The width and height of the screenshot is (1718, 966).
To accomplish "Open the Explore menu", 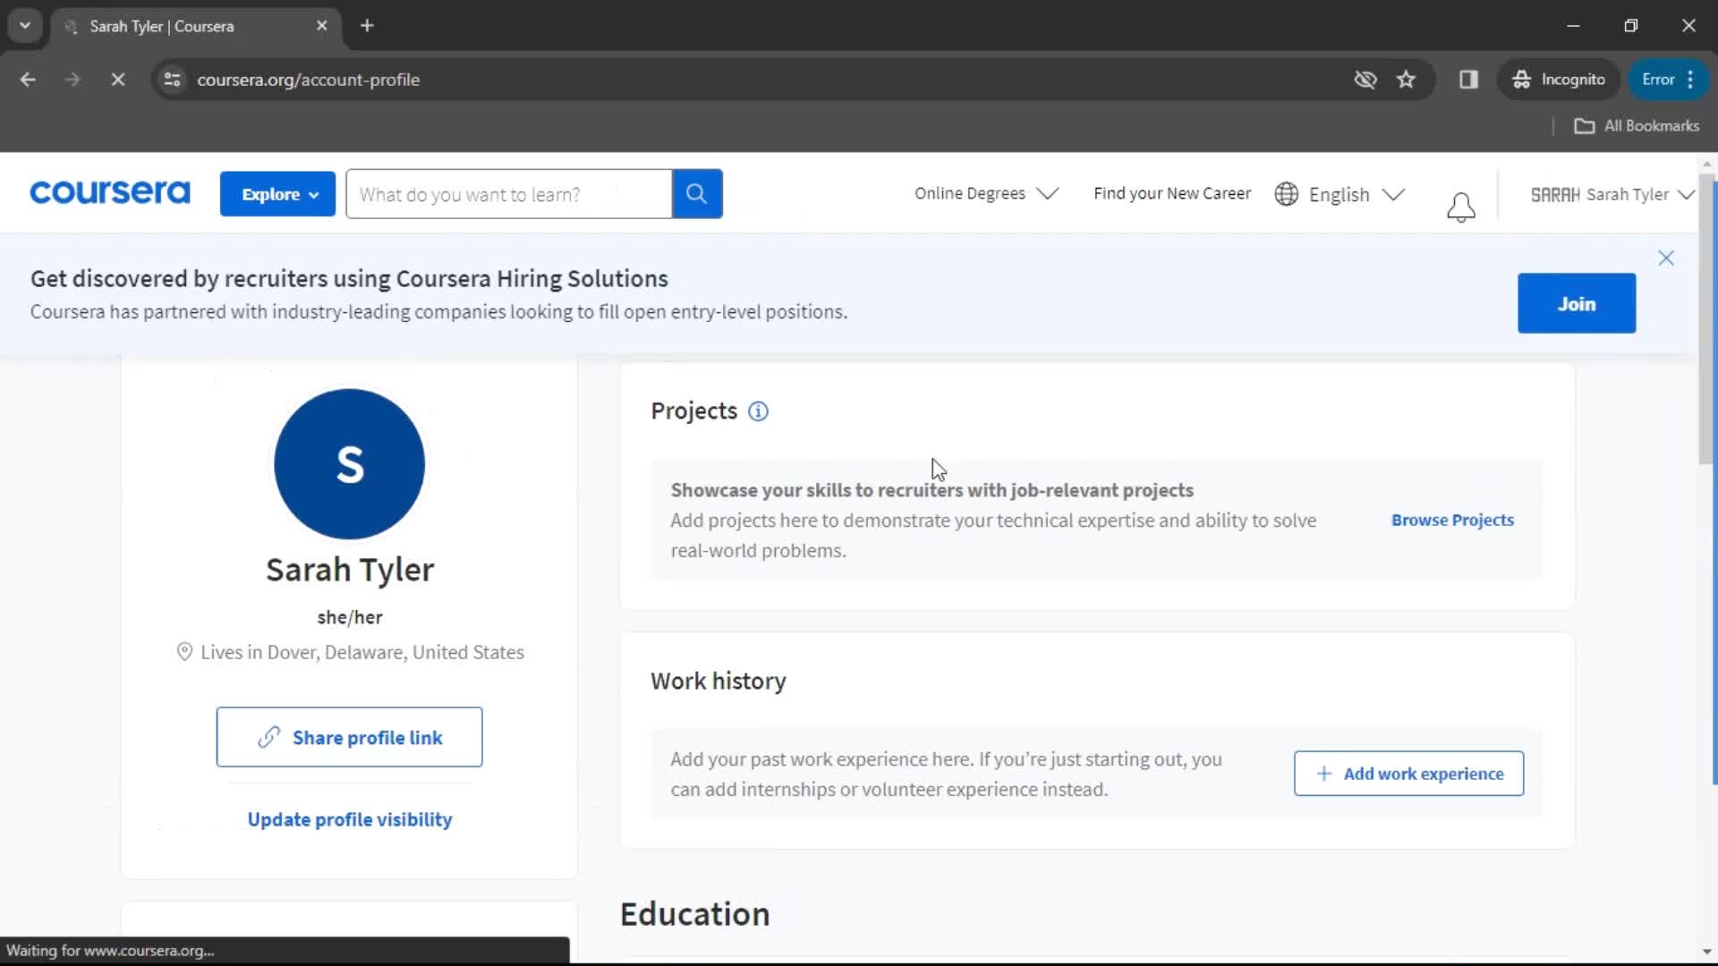I will coord(278,193).
